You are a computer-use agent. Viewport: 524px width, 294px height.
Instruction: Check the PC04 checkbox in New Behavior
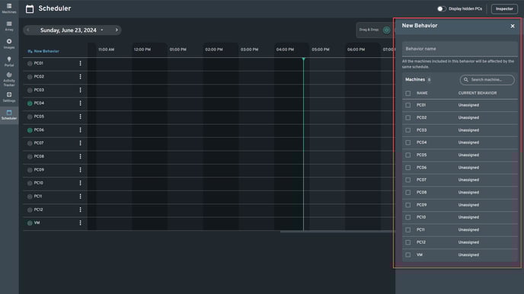[408, 142]
